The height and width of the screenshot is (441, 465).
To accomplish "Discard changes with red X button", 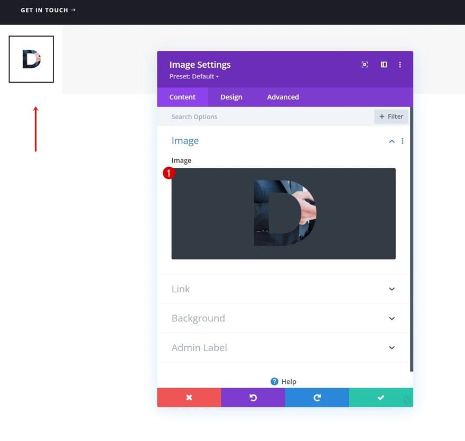I will (189, 397).
